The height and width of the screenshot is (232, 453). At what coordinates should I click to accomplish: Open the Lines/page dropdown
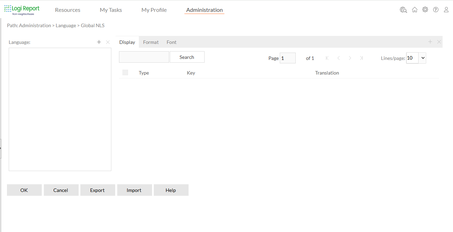coord(422,58)
